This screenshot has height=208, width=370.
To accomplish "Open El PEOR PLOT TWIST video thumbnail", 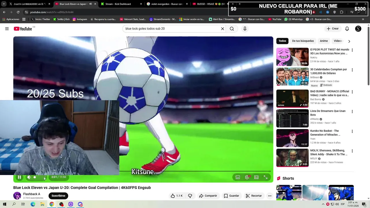I will point(293,57).
